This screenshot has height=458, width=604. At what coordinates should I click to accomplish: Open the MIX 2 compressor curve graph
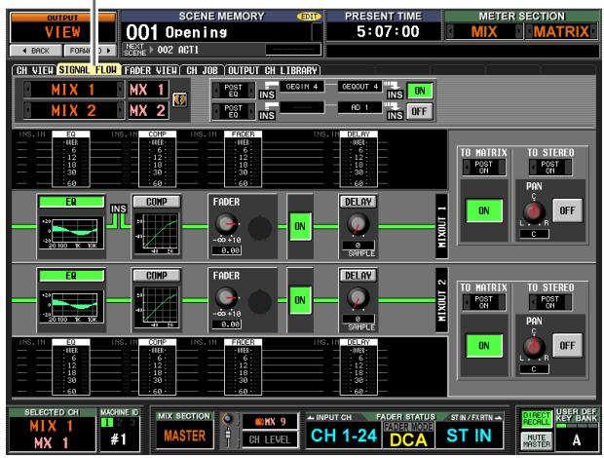coord(157,307)
